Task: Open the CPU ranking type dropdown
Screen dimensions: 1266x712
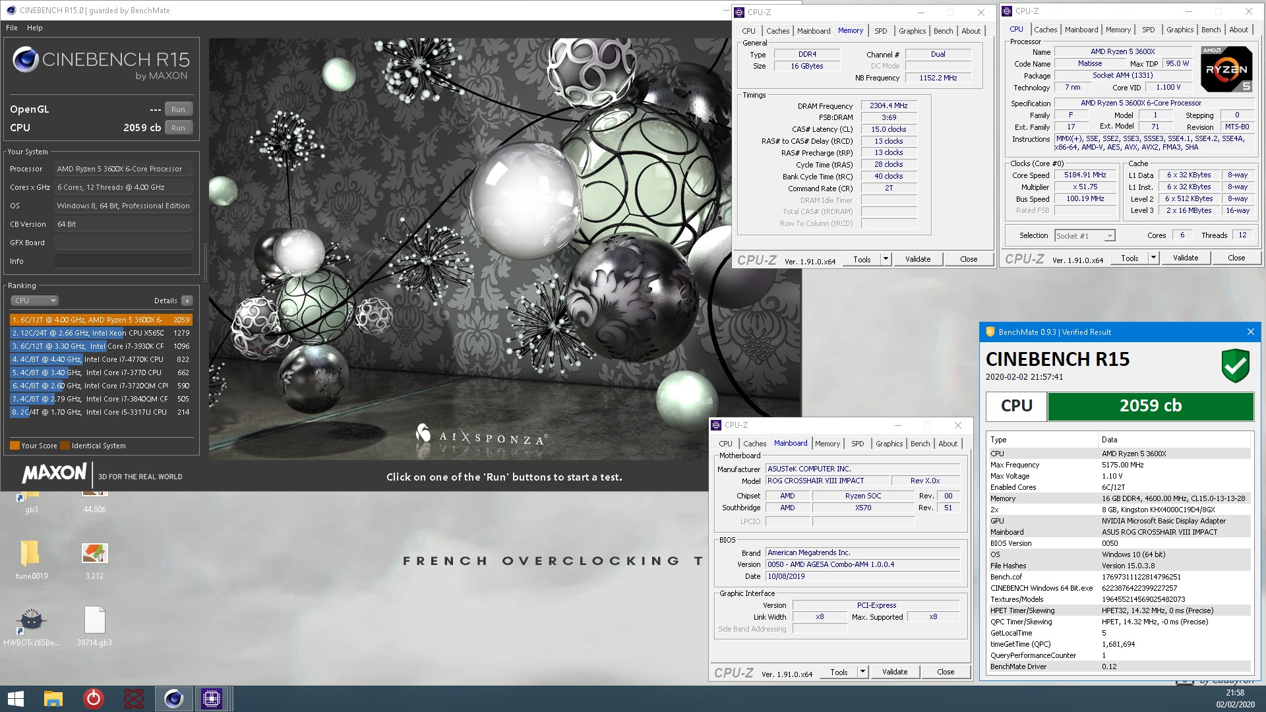Action: (35, 301)
